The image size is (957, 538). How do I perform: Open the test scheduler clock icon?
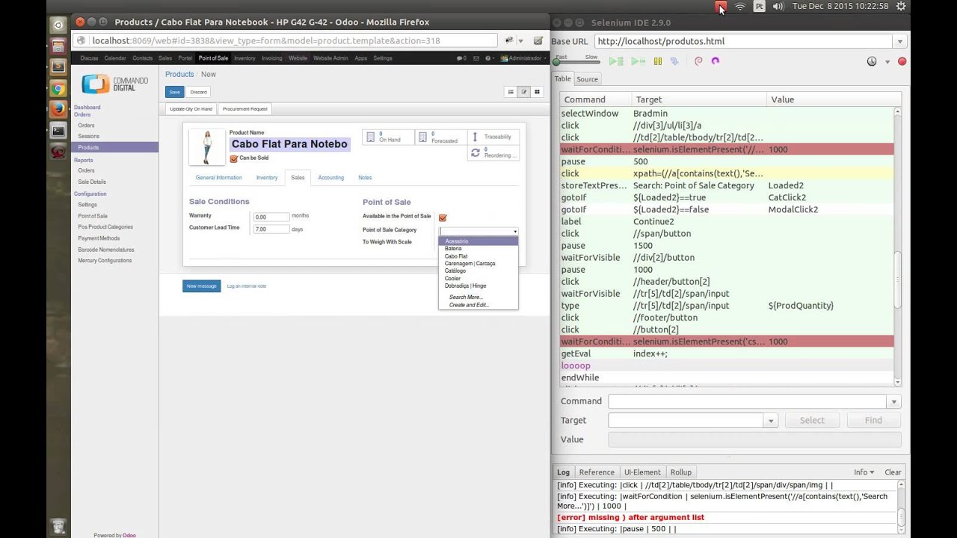point(872,61)
